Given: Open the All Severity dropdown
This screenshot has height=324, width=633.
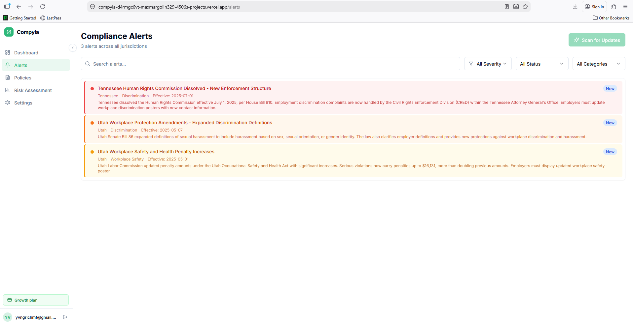Looking at the screenshot, I should point(488,64).
